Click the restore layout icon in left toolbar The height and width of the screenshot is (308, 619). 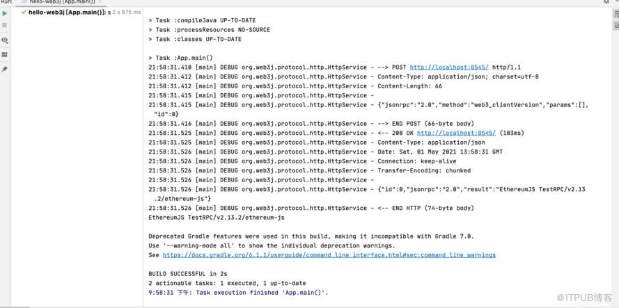point(5,54)
